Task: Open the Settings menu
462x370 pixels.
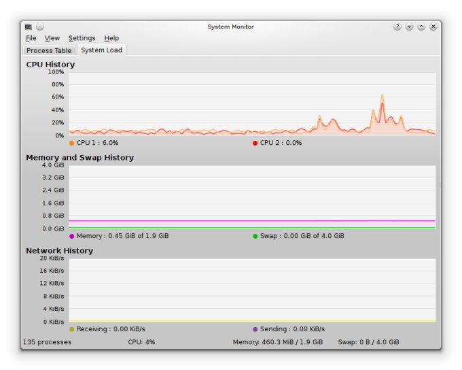Action: point(82,38)
